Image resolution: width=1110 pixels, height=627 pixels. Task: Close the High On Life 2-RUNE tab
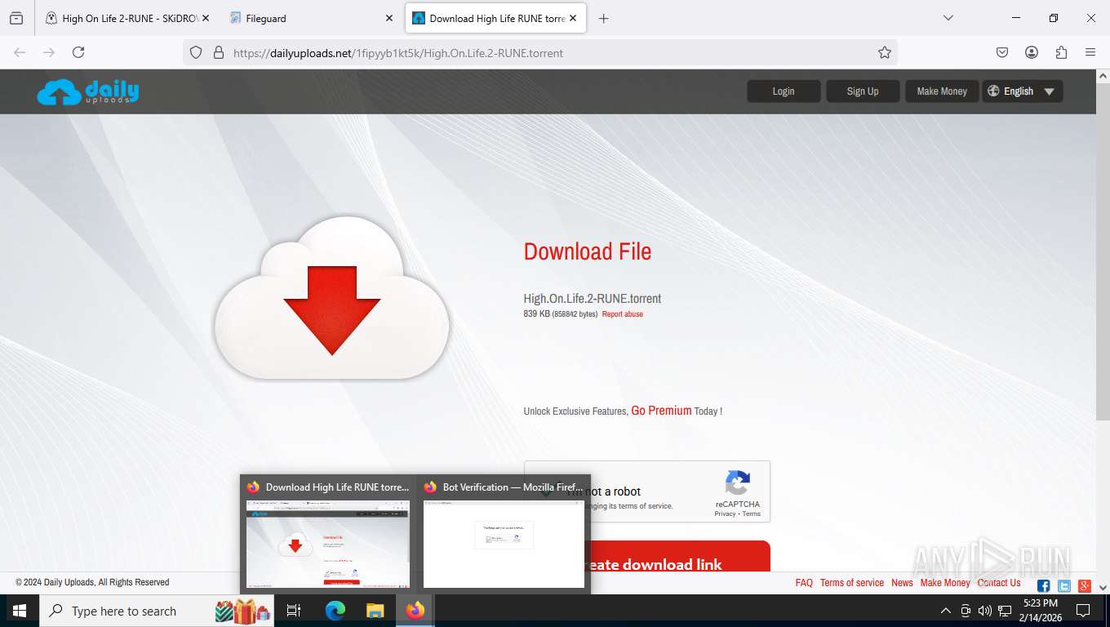pos(205,18)
